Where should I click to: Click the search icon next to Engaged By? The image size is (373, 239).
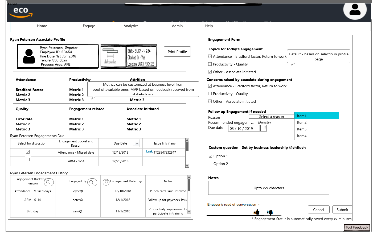coord(92,182)
